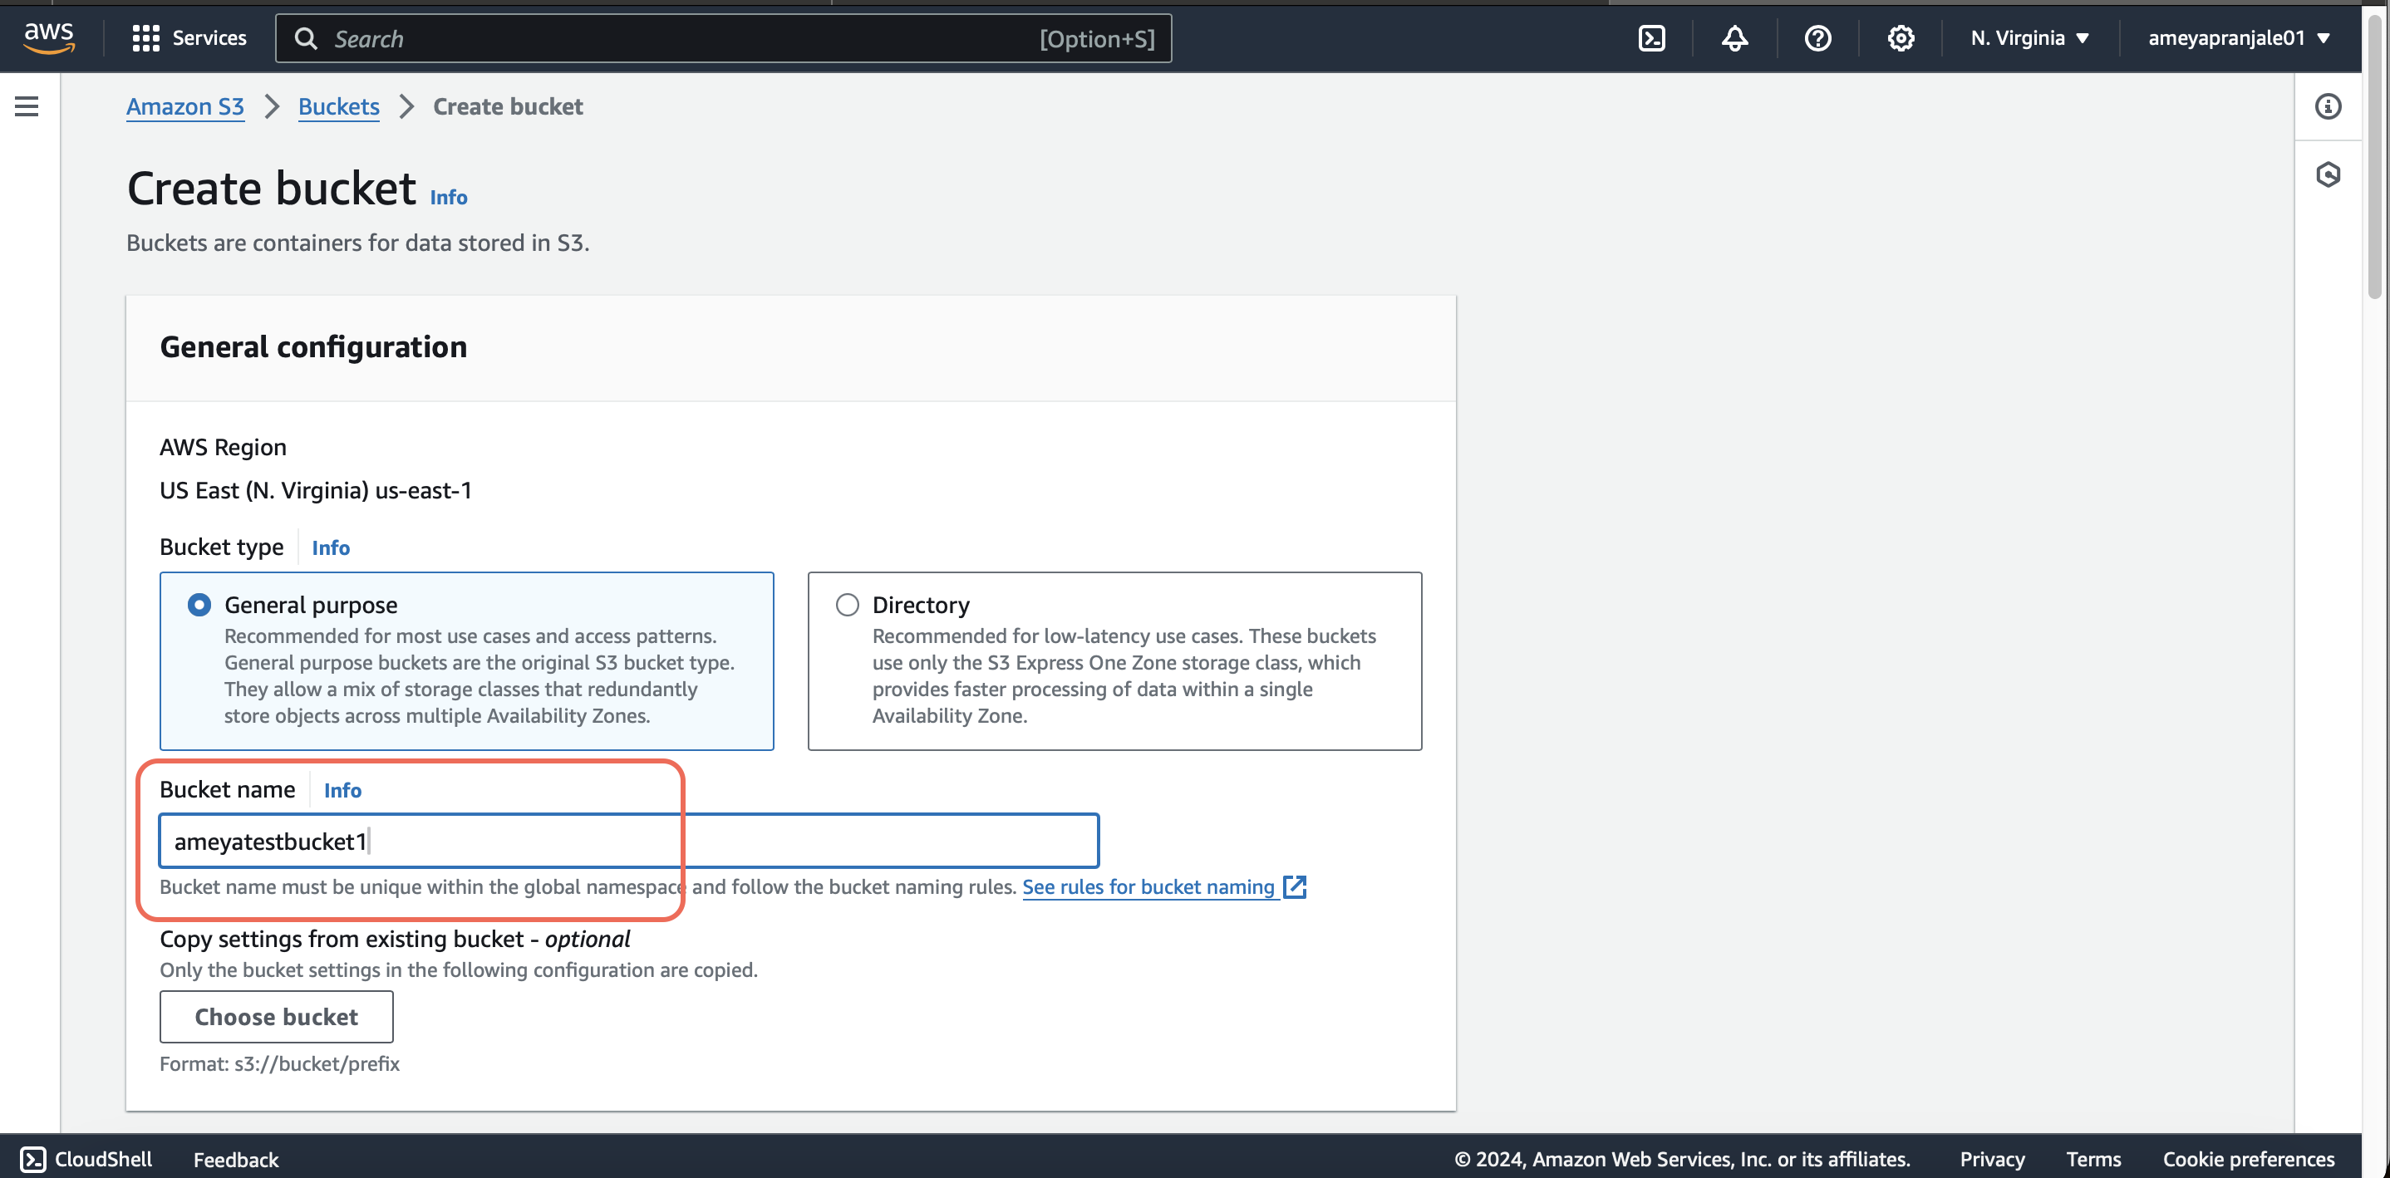Open Buckets breadcrumb navigation link
2390x1178 pixels.
pos(338,106)
